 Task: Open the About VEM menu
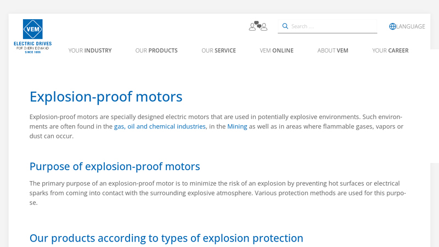tap(333, 50)
